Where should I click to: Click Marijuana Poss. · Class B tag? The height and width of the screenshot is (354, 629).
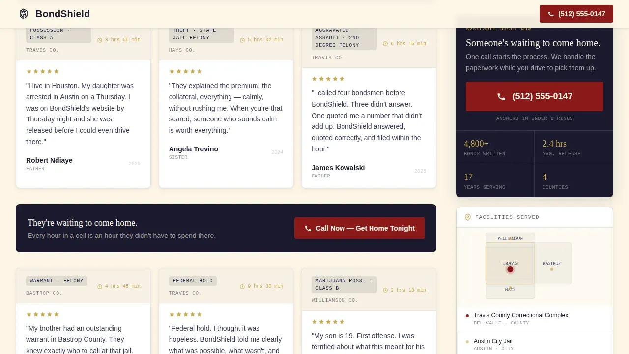coord(344,284)
